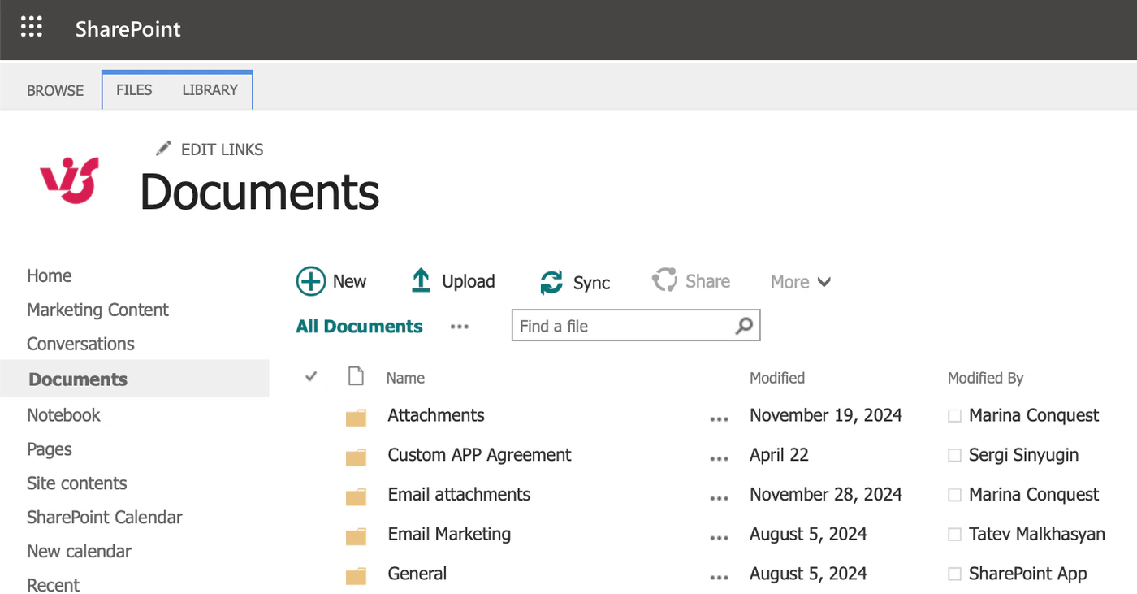The height and width of the screenshot is (594, 1137).
Task: Open SharePoint Calendar in left navigation
Action: [104, 517]
